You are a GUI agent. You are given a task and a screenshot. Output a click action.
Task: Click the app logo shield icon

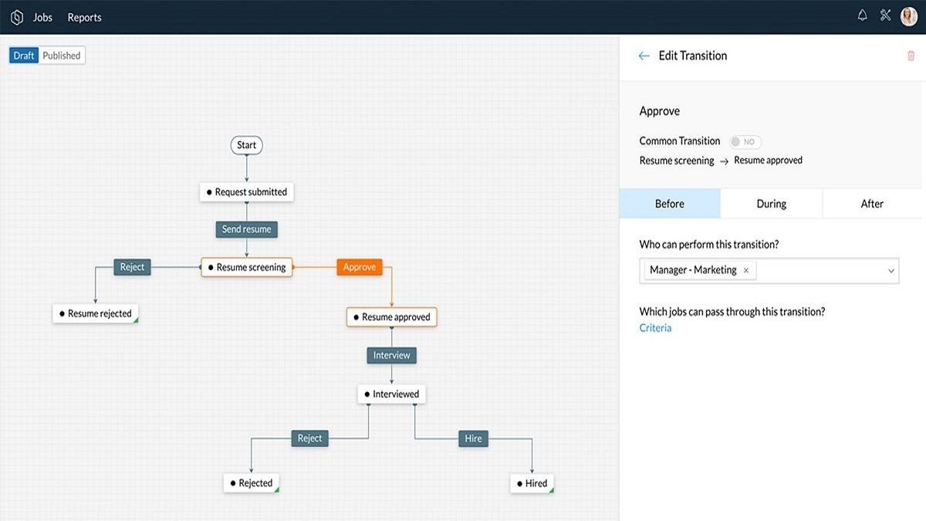(15, 16)
